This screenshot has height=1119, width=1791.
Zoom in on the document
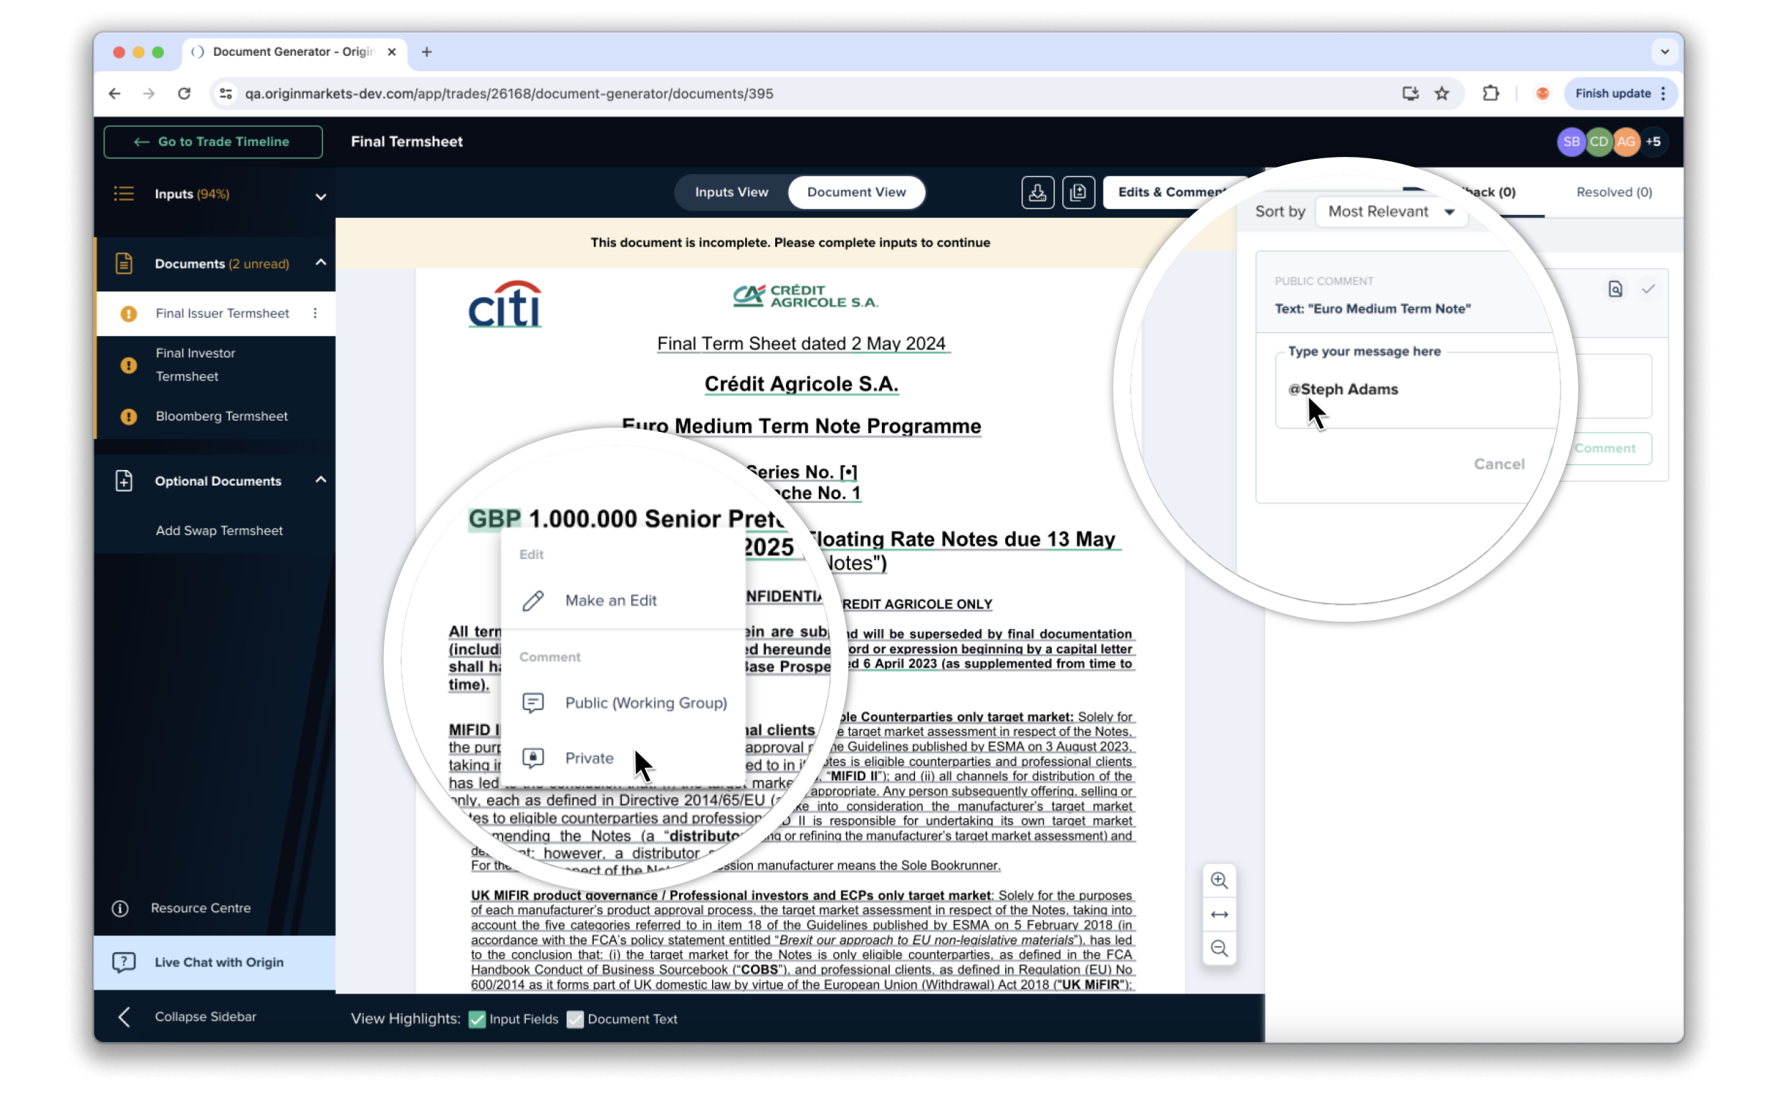pos(1219,880)
